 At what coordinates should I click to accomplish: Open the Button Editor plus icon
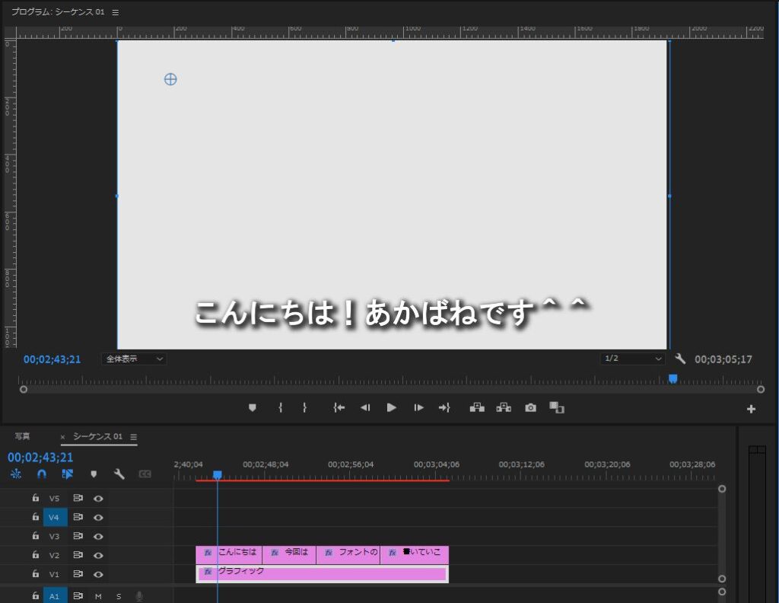pos(751,410)
